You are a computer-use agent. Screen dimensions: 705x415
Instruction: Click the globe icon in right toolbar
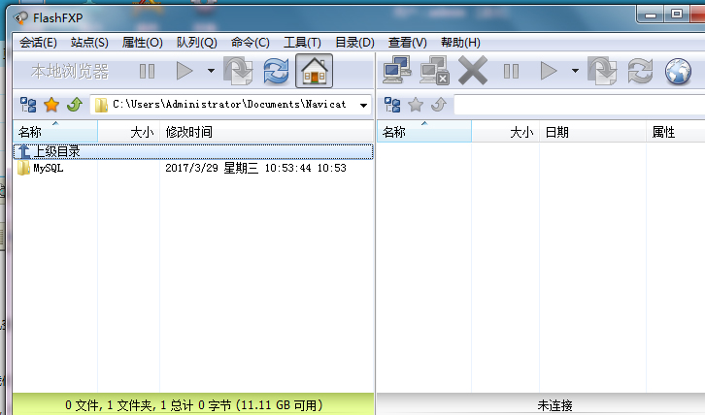click(678, 71)
